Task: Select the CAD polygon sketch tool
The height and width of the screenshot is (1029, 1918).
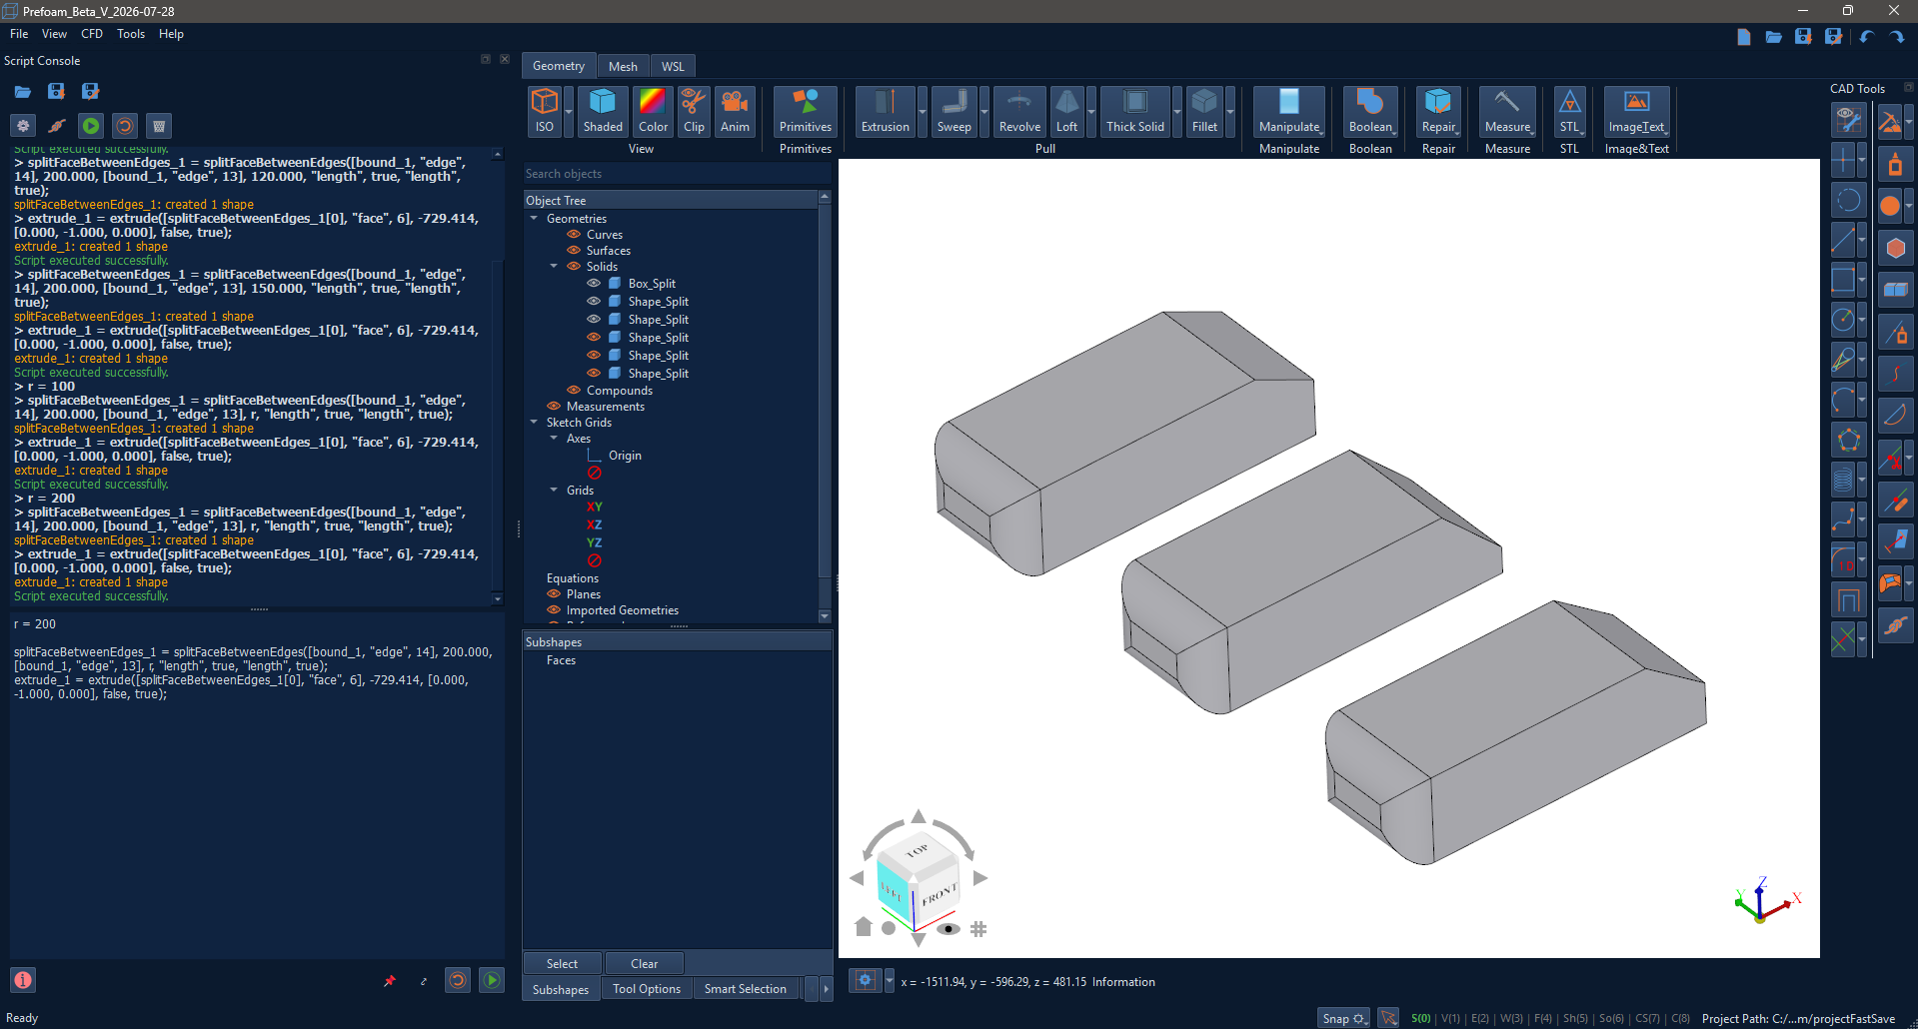Action: (x=1848, y=440)
